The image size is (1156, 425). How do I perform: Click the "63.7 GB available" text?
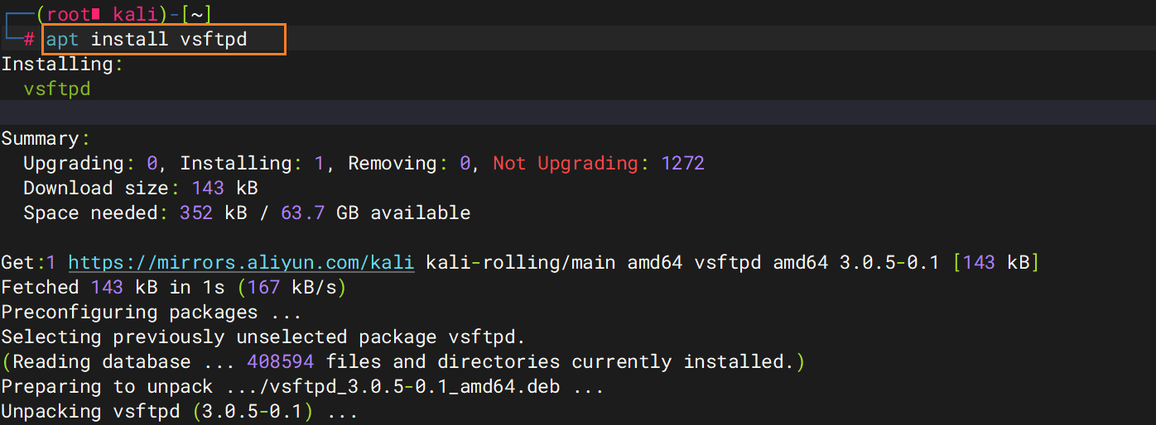click(x=375, y=212)
